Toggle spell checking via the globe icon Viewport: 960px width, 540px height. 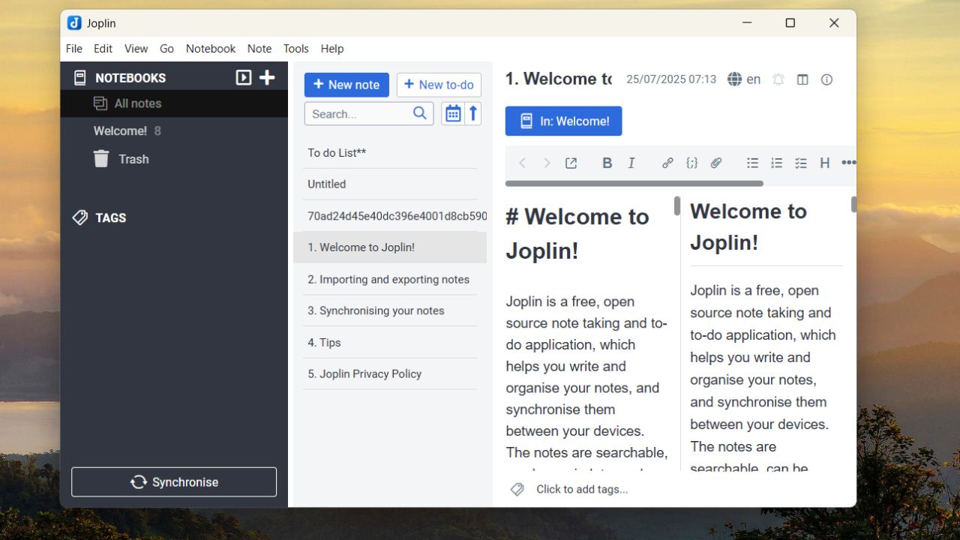[734, 79]
